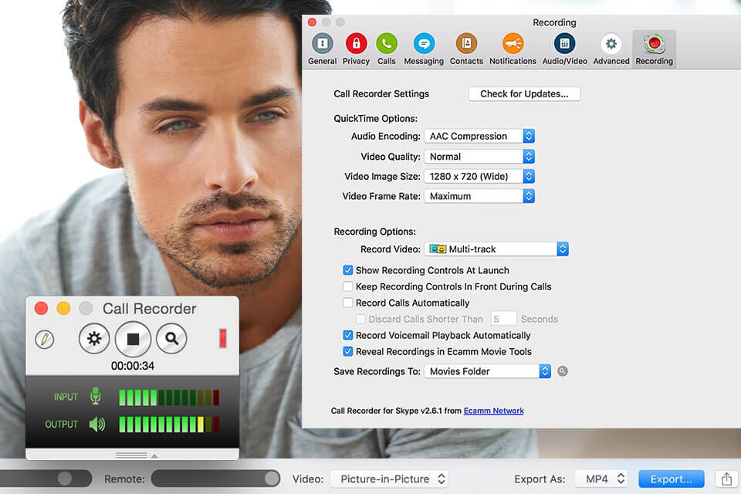Screen dimensions: 741x494
Task: Stop the recording with the square button
Action: pos(134,339)
